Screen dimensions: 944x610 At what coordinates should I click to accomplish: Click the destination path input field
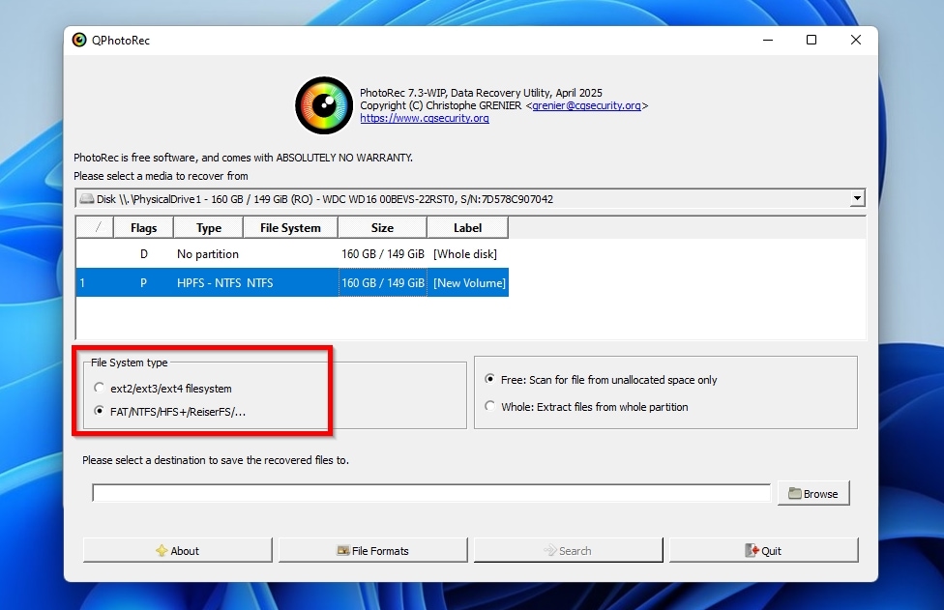[430, 493]
